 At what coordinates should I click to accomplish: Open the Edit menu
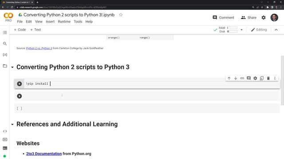pyautogui.click(x=28, y=22)
